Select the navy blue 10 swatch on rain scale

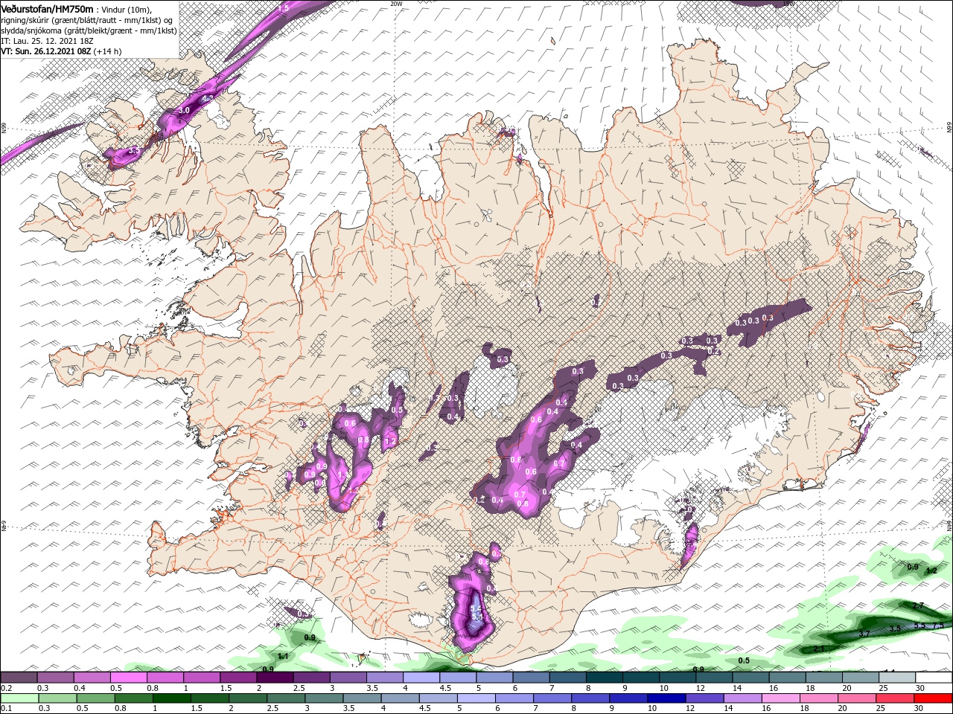[666, 698]
